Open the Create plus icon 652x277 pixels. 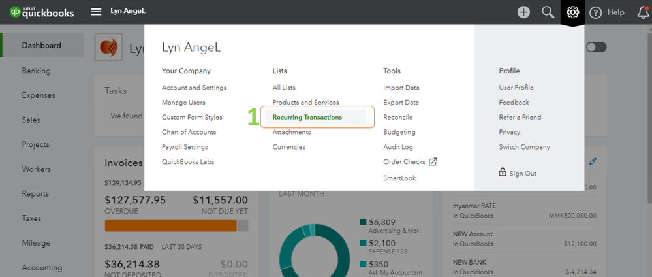[523, 12]
